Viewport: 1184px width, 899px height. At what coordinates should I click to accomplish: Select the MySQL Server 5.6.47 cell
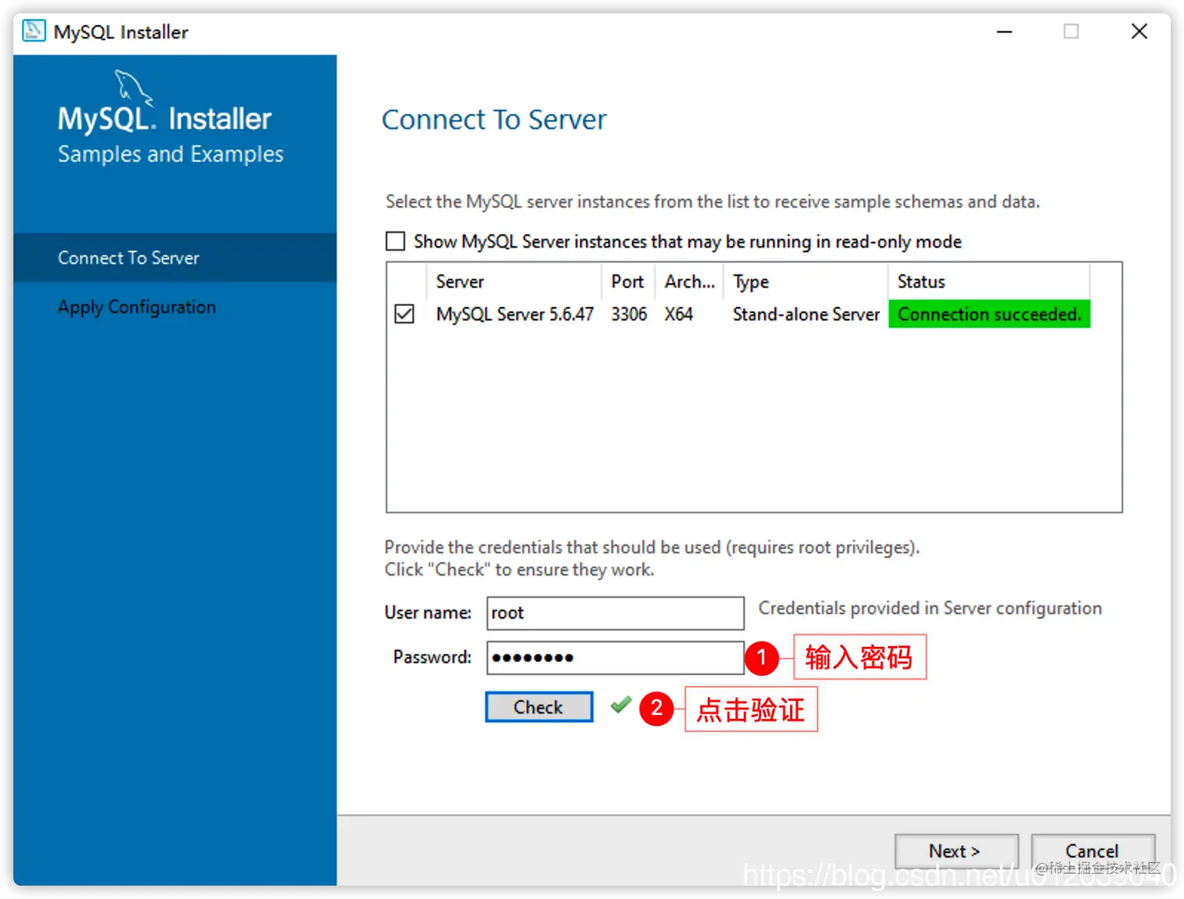(515, 315)
